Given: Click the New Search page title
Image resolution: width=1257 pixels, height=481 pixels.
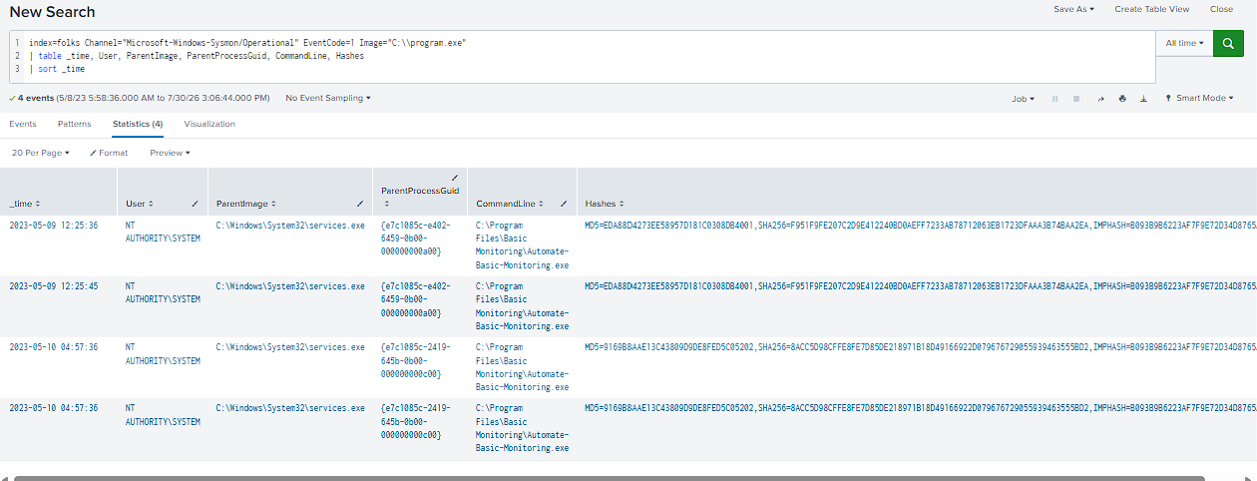Looking at the screenshot, I should (x=52, y=11).
